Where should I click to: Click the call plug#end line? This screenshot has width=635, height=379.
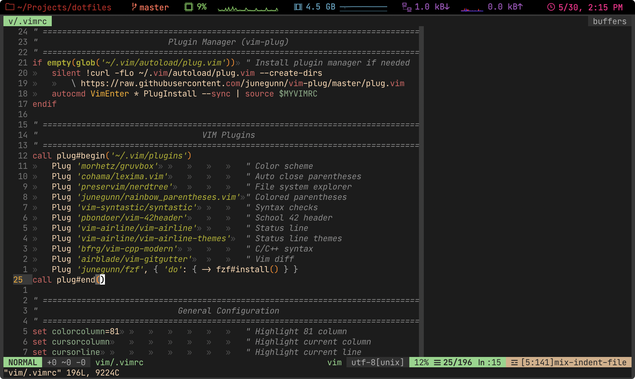point(68,280)
